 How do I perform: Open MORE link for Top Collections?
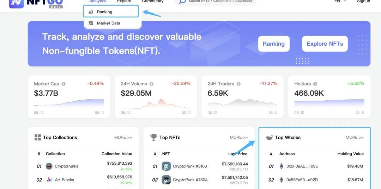coord(123,138)
